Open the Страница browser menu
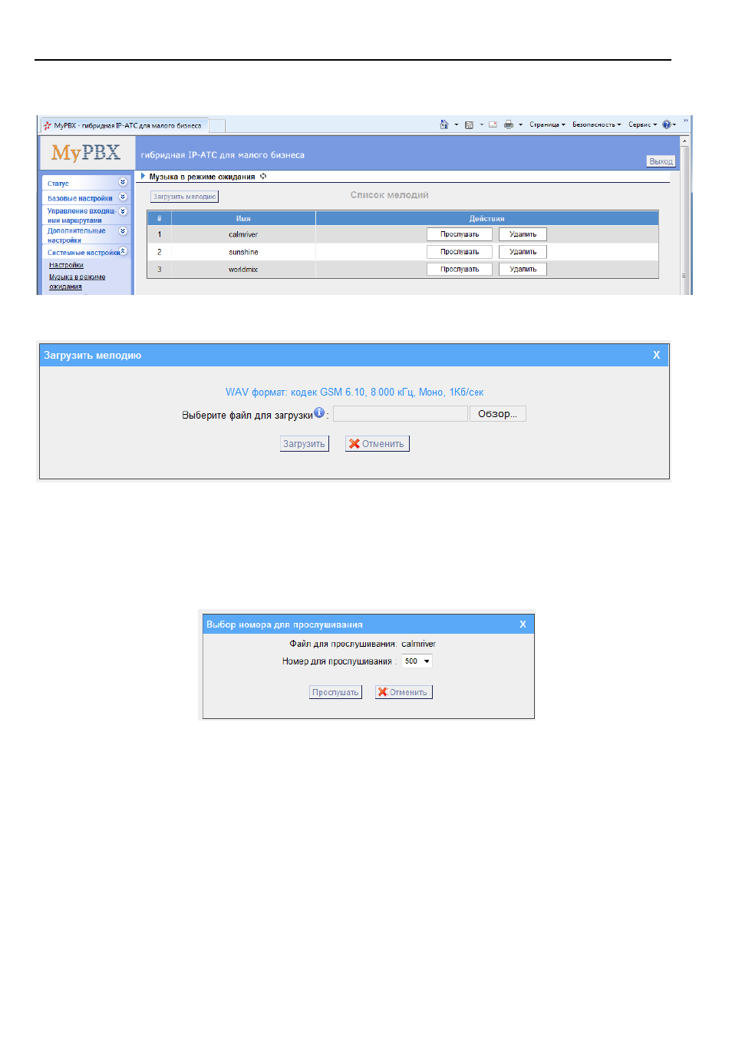Screen dimensions: 732x1037 [547, 124]
